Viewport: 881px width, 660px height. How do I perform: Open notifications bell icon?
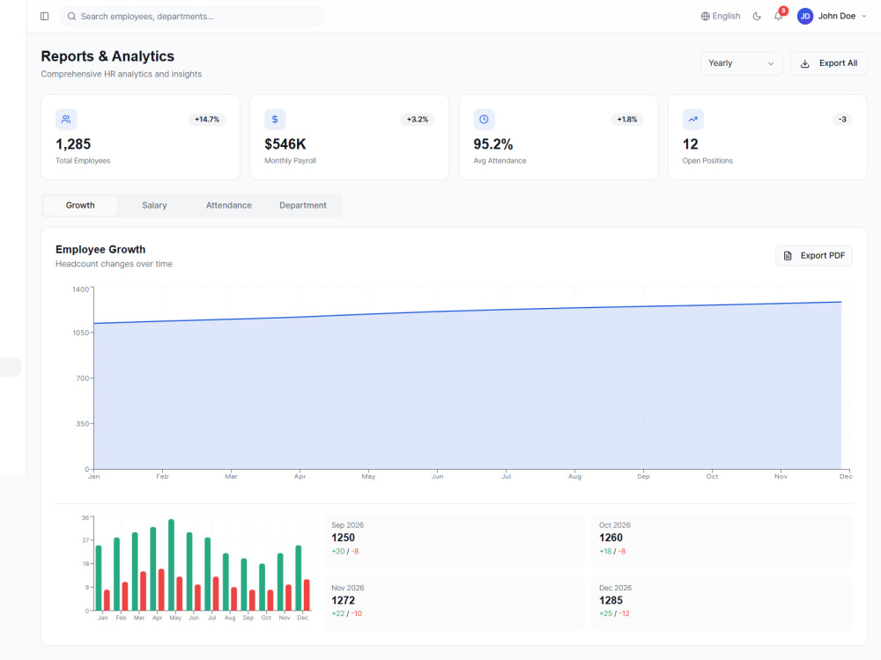tap(778, 16)
